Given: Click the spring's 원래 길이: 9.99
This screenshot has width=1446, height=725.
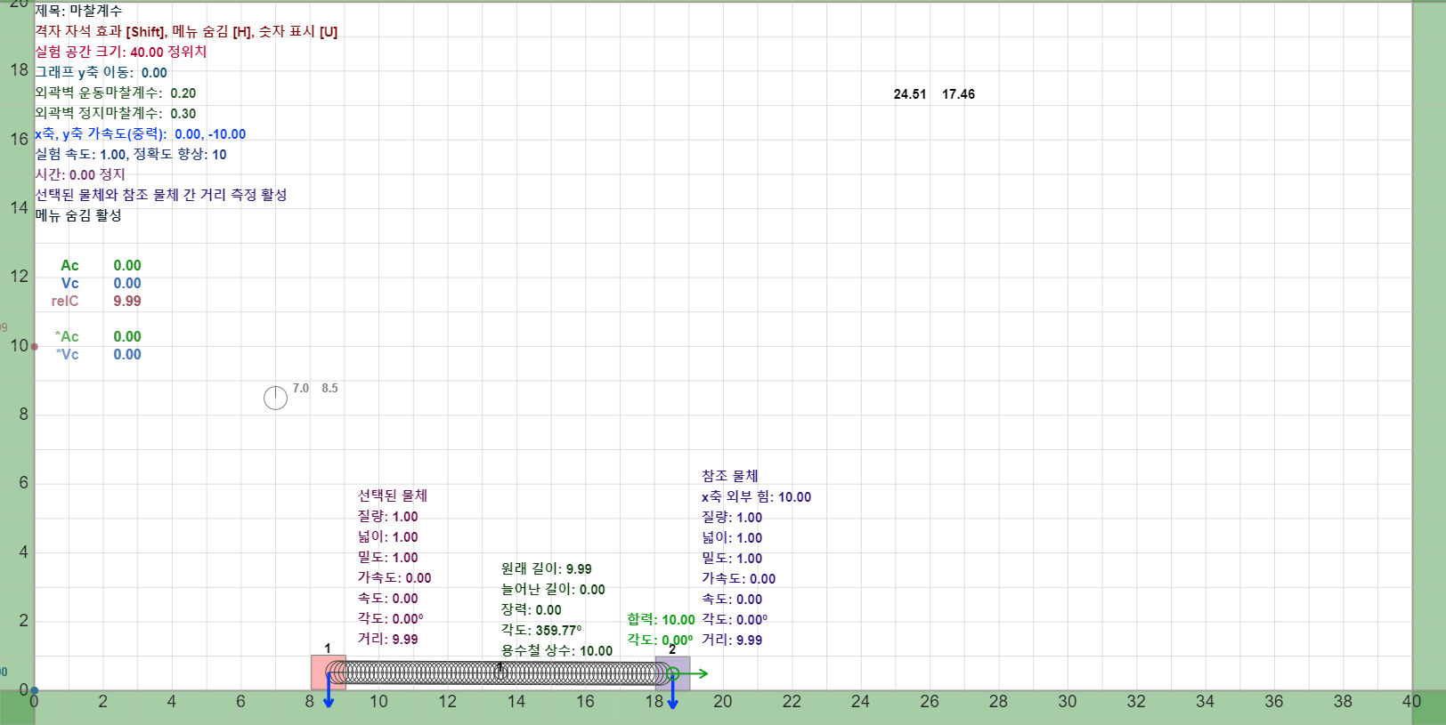Looking at the screenshot, I should point(547,568).
